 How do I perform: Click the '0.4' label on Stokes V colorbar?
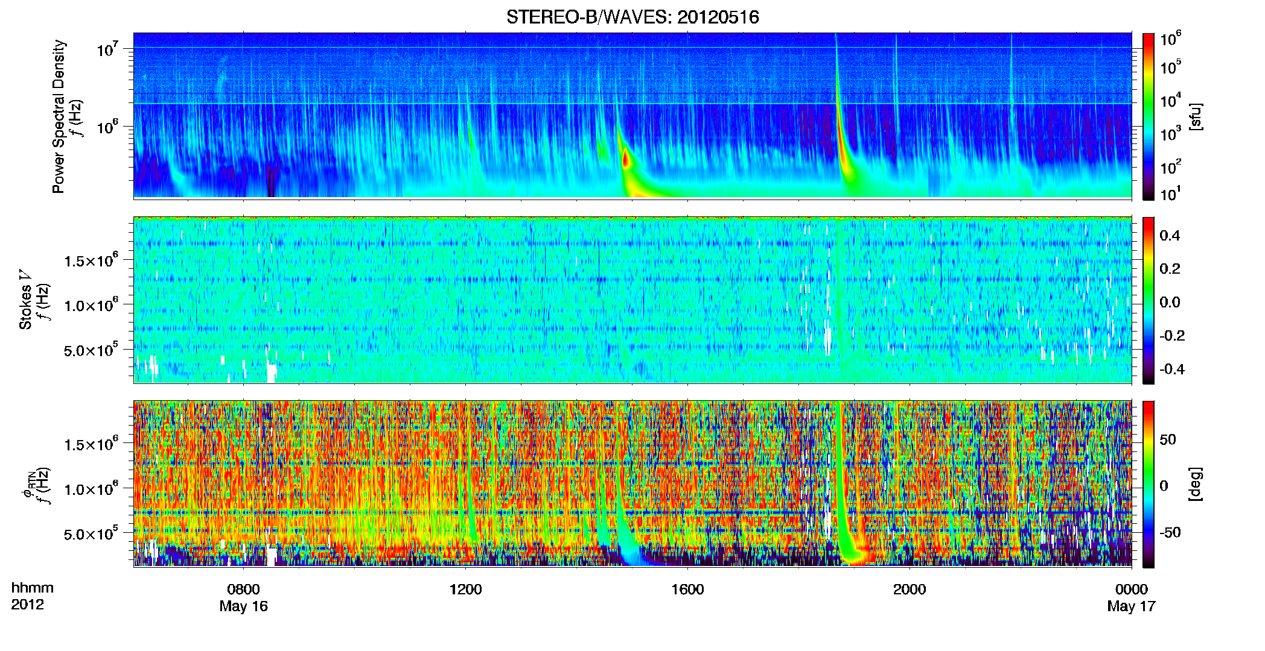tap(1170, 236)
